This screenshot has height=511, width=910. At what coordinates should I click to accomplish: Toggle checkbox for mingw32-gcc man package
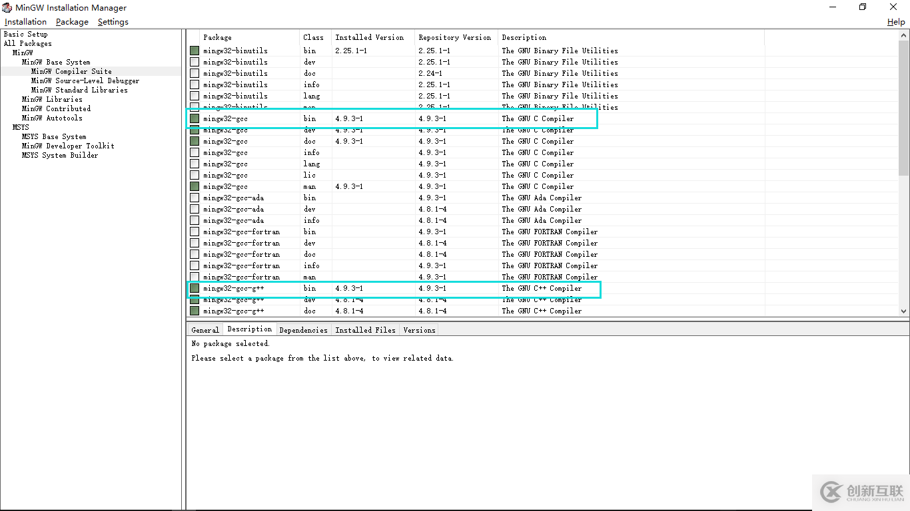[x=195, y=186]
